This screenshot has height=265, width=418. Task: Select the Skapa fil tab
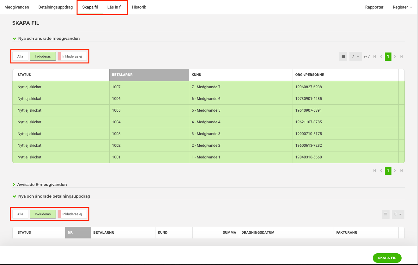[90, 7]
